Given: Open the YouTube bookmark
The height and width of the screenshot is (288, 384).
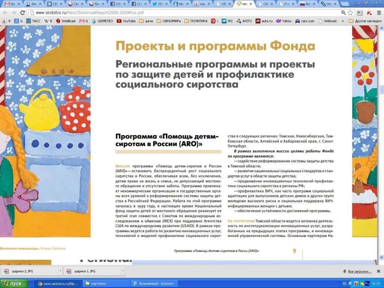Looking at the screenshot, I should (126, 21).
